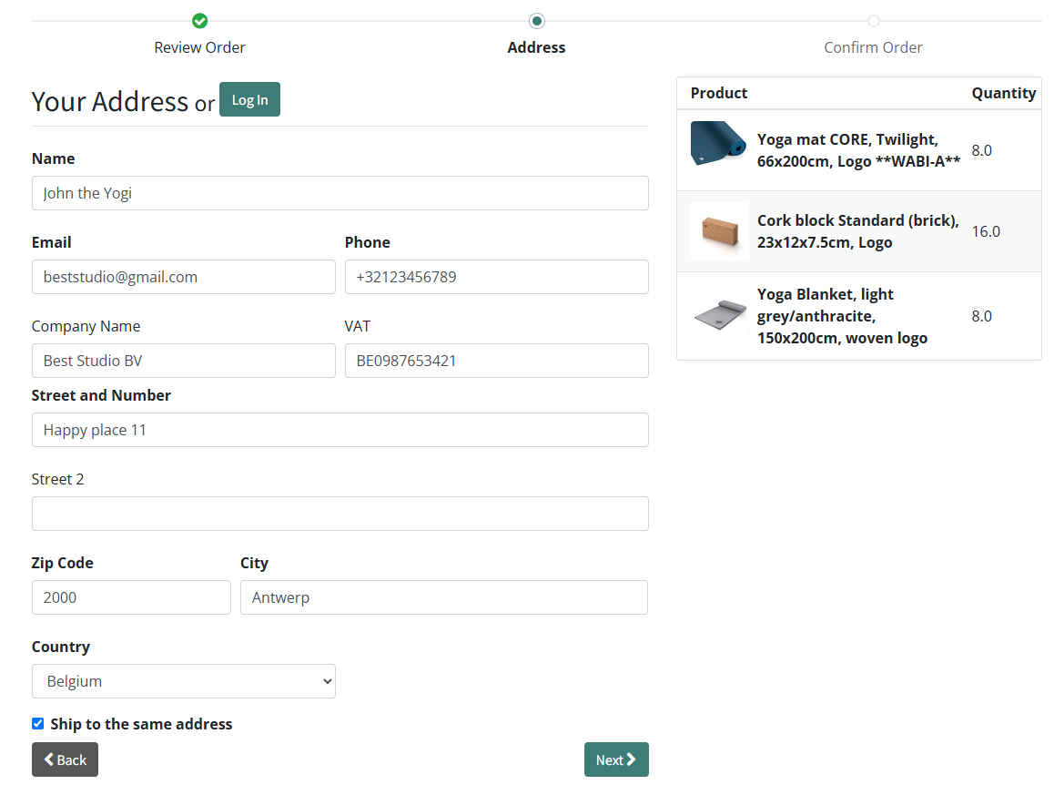Click the Yoga Blanket product image

tap(719, 316)
